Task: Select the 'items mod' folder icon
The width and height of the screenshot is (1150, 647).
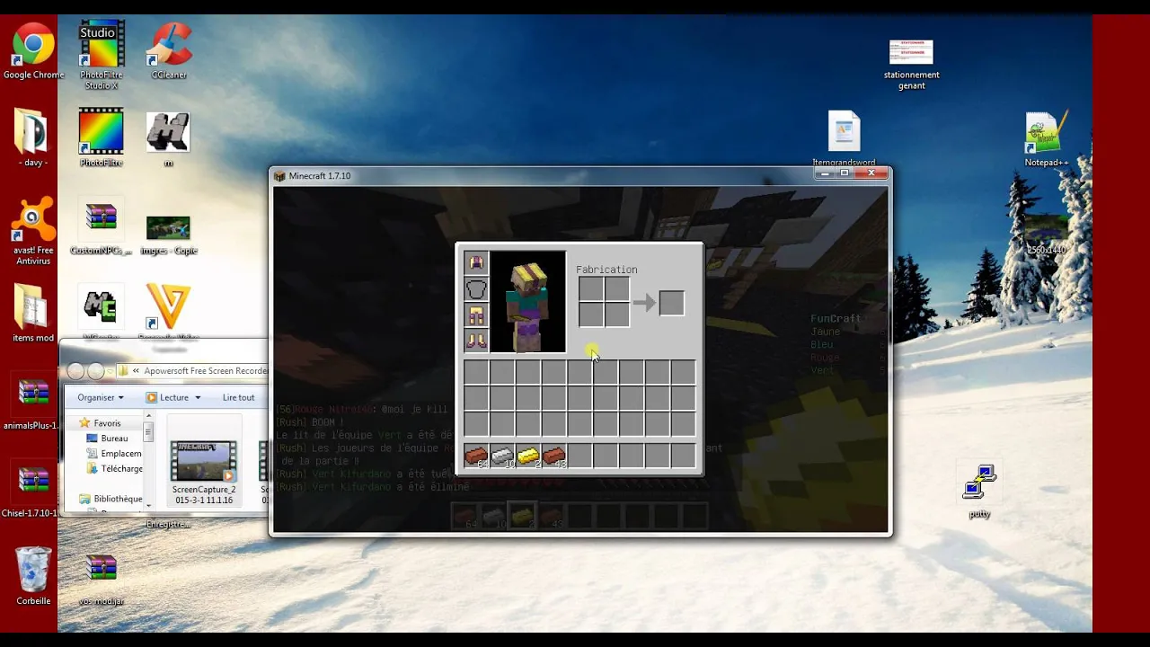Action: click(x=33, y=314)
